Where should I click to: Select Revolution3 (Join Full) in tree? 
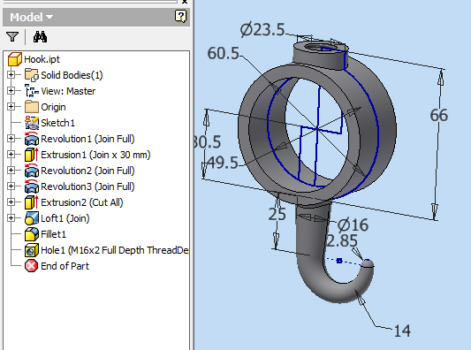click(x=87, y=186)
